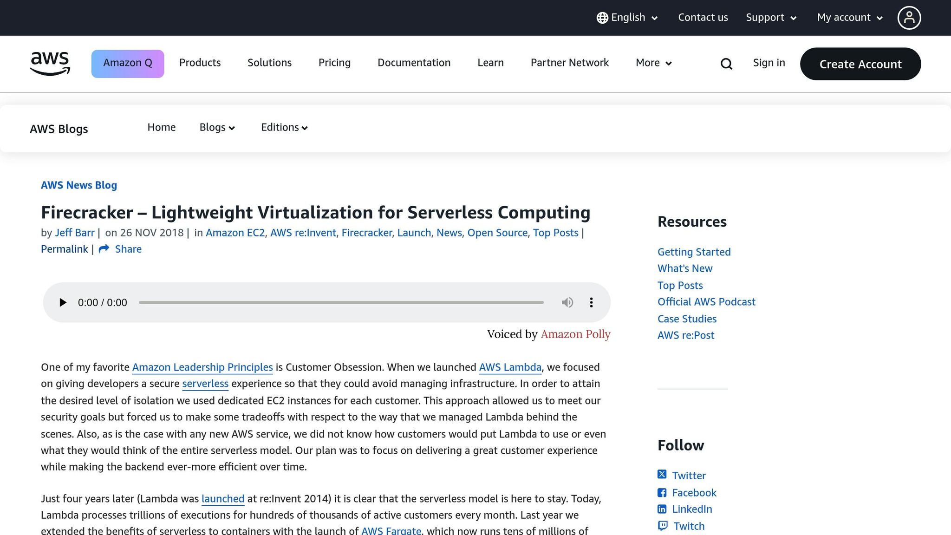This screenshot has width=951, height=535.
Task: Open the AWS News Blog link
Action: pos(79,185)
